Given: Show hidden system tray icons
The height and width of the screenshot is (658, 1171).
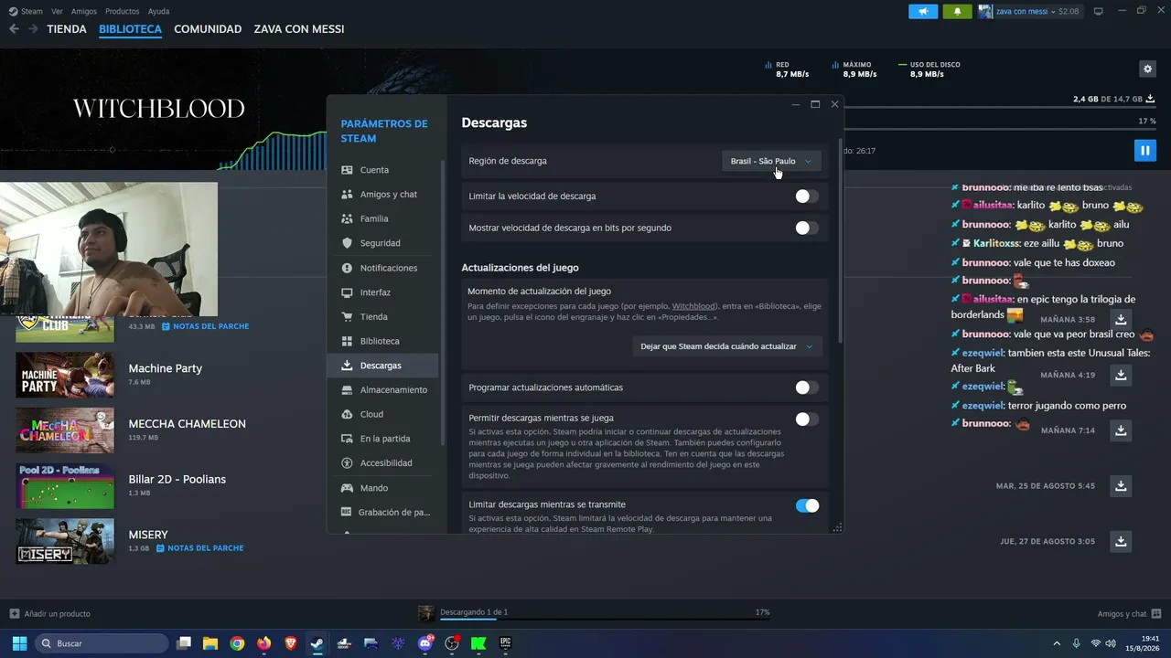Looking at the screenshot, I should [1057, 643].
